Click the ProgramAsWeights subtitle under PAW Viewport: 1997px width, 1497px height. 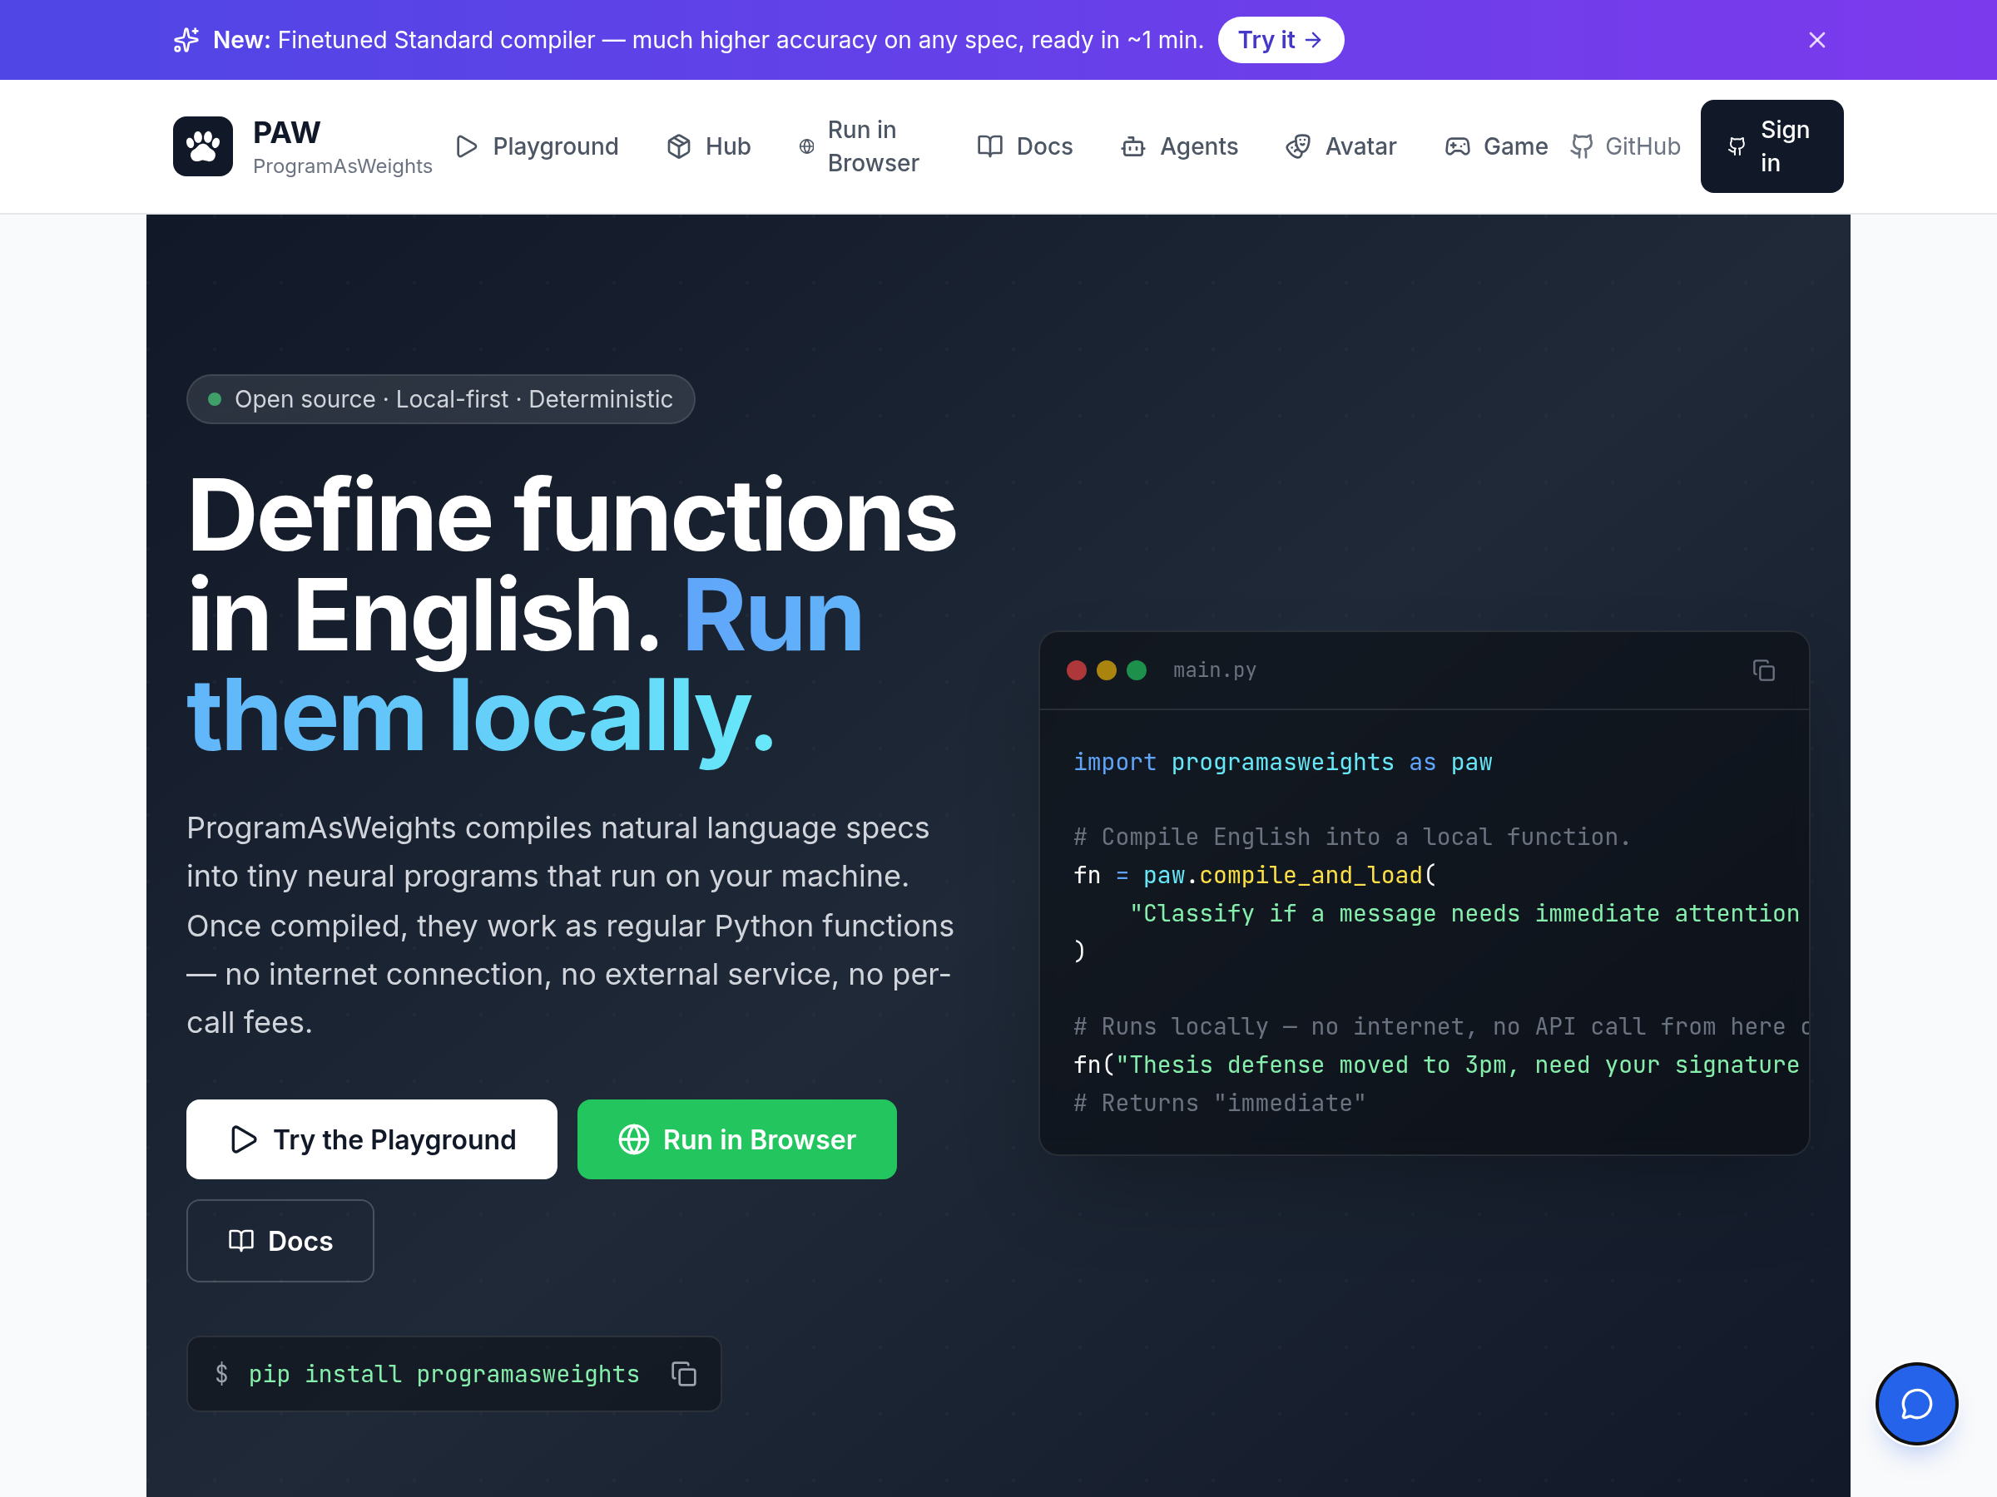point(342,166)
